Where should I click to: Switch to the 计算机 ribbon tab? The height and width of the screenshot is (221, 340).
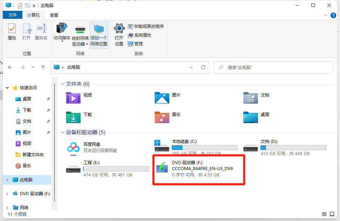pyautogui.click(x=34, y=15)
